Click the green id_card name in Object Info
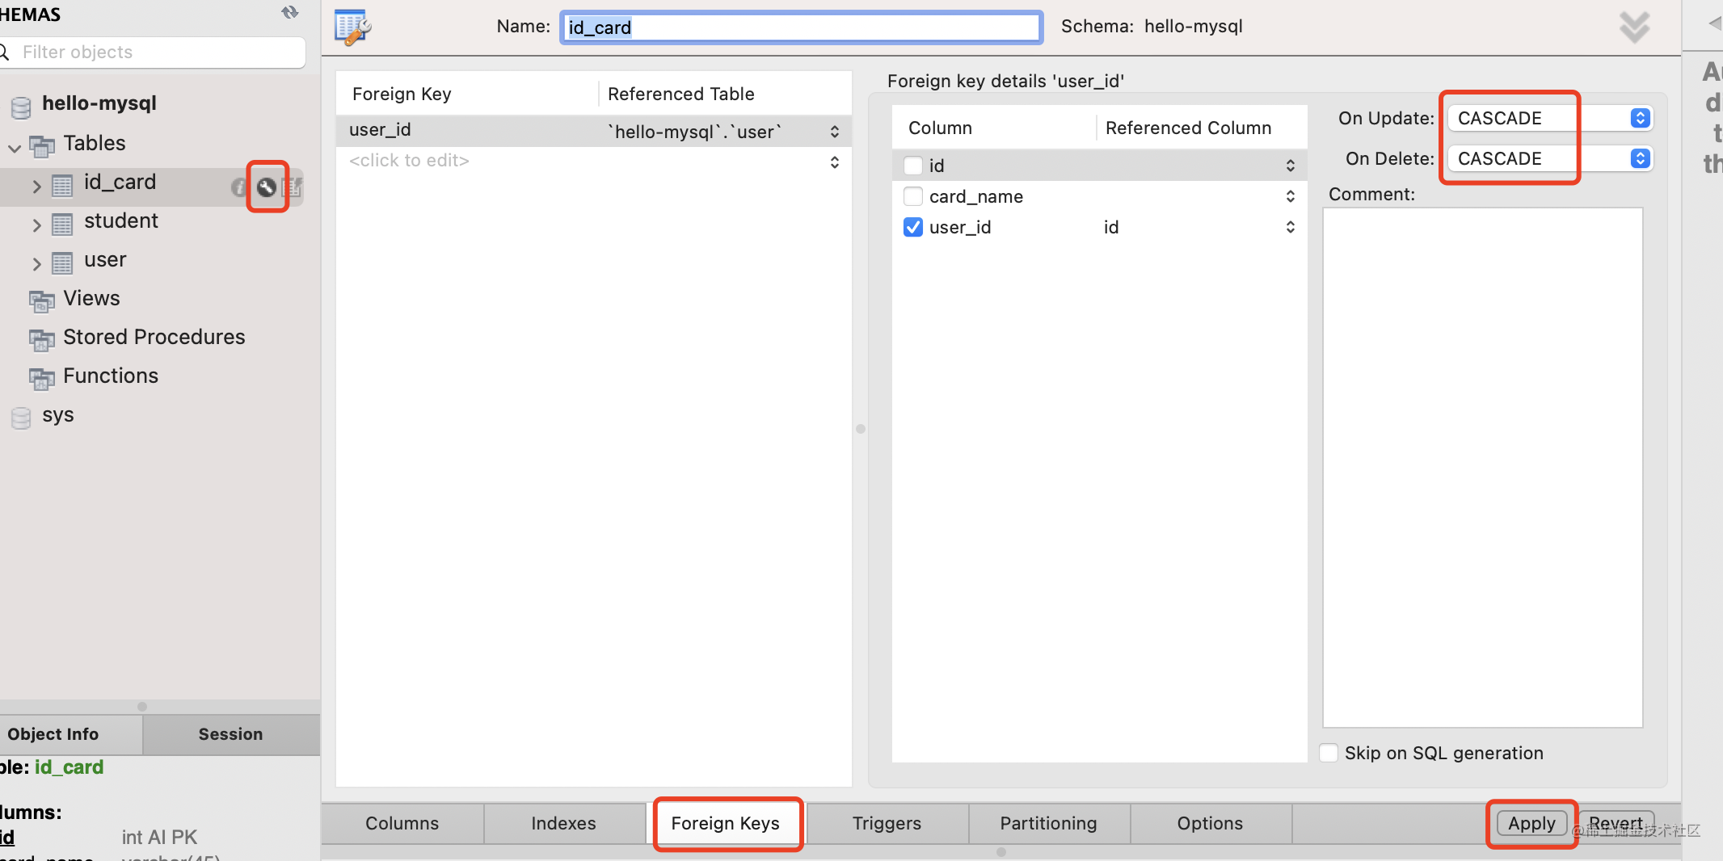This screenshot has width=1723, height=861. point(70,767)
